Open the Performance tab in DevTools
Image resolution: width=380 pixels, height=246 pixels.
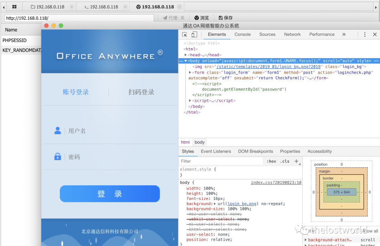coord(322,35)
